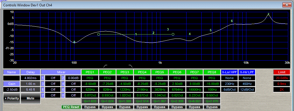
Task: Select EQ node 8 on the graph
Action: 74,42
